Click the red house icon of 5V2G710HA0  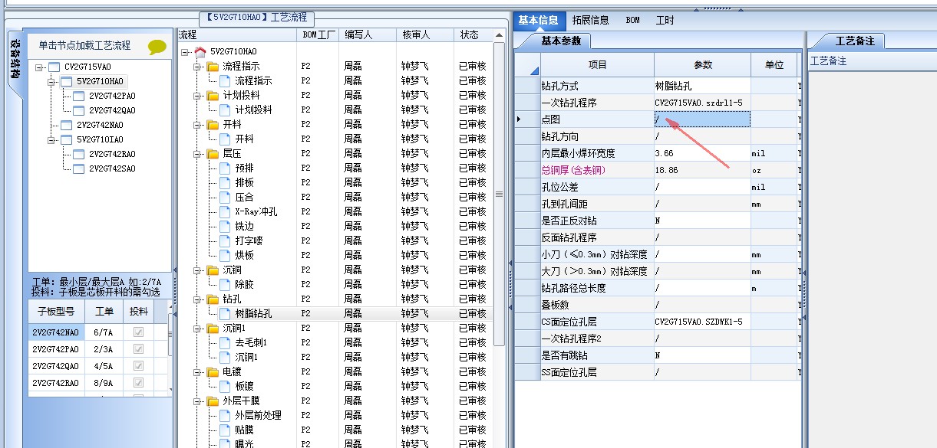pyautogui.click(x=201, y=51)
